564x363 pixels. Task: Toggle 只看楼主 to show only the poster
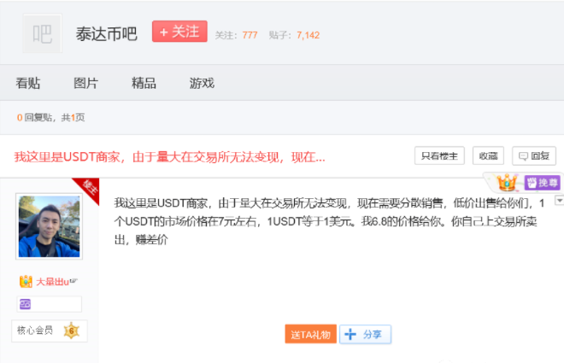[x=439, y=156]
